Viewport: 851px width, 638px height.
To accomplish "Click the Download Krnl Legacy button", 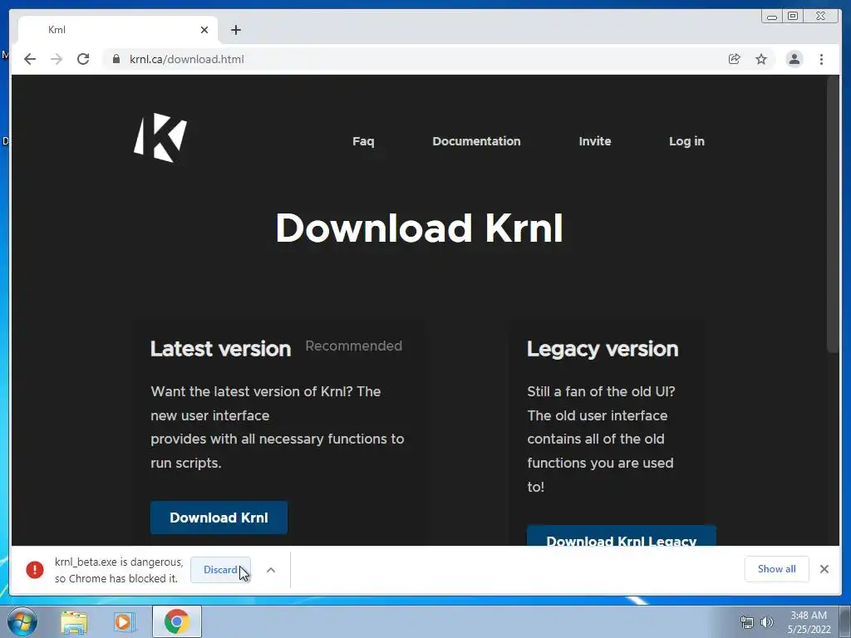I will [622, 536].
